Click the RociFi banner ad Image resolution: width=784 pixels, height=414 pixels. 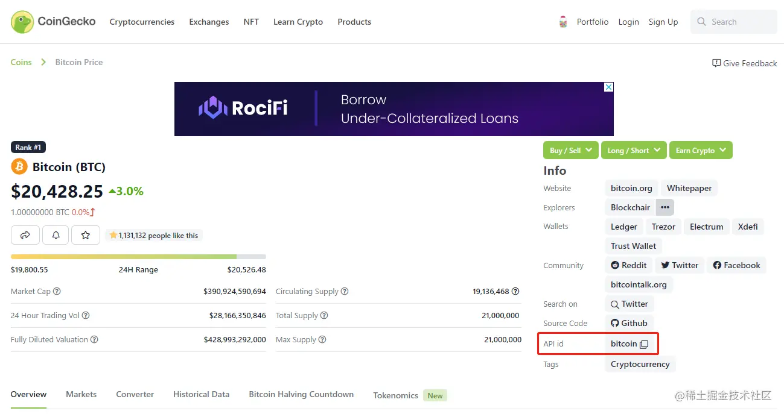394,109
